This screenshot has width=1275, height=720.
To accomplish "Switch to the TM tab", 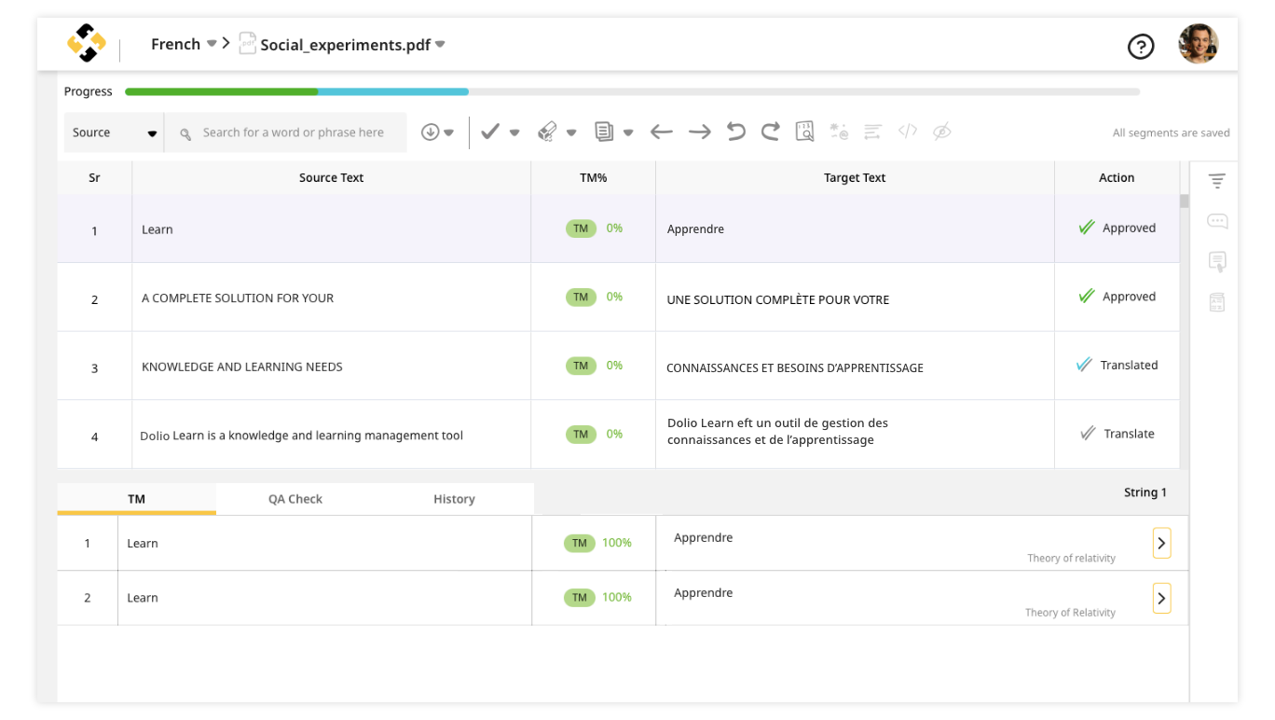I will click(x=136, y=499).
